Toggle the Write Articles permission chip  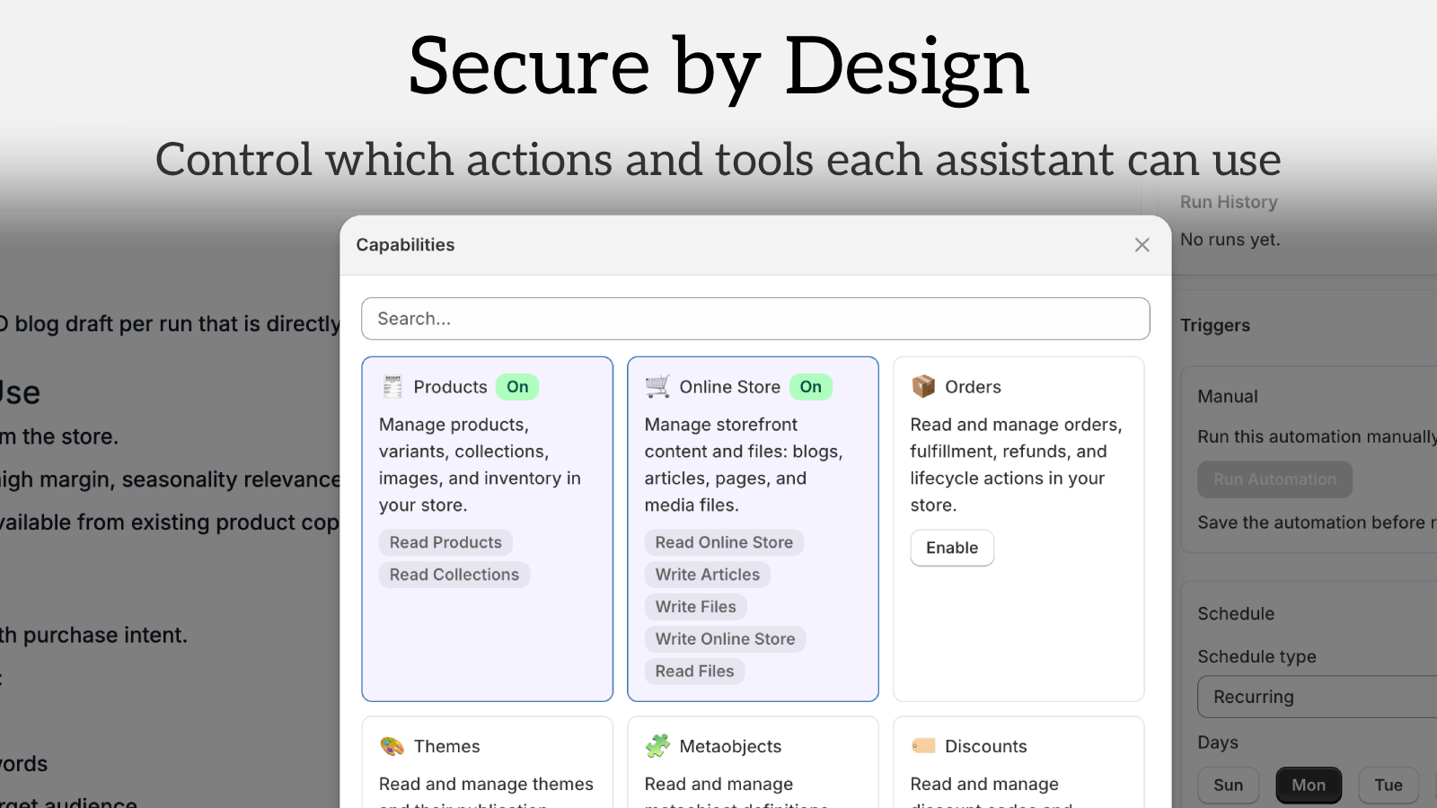[707, 575]
